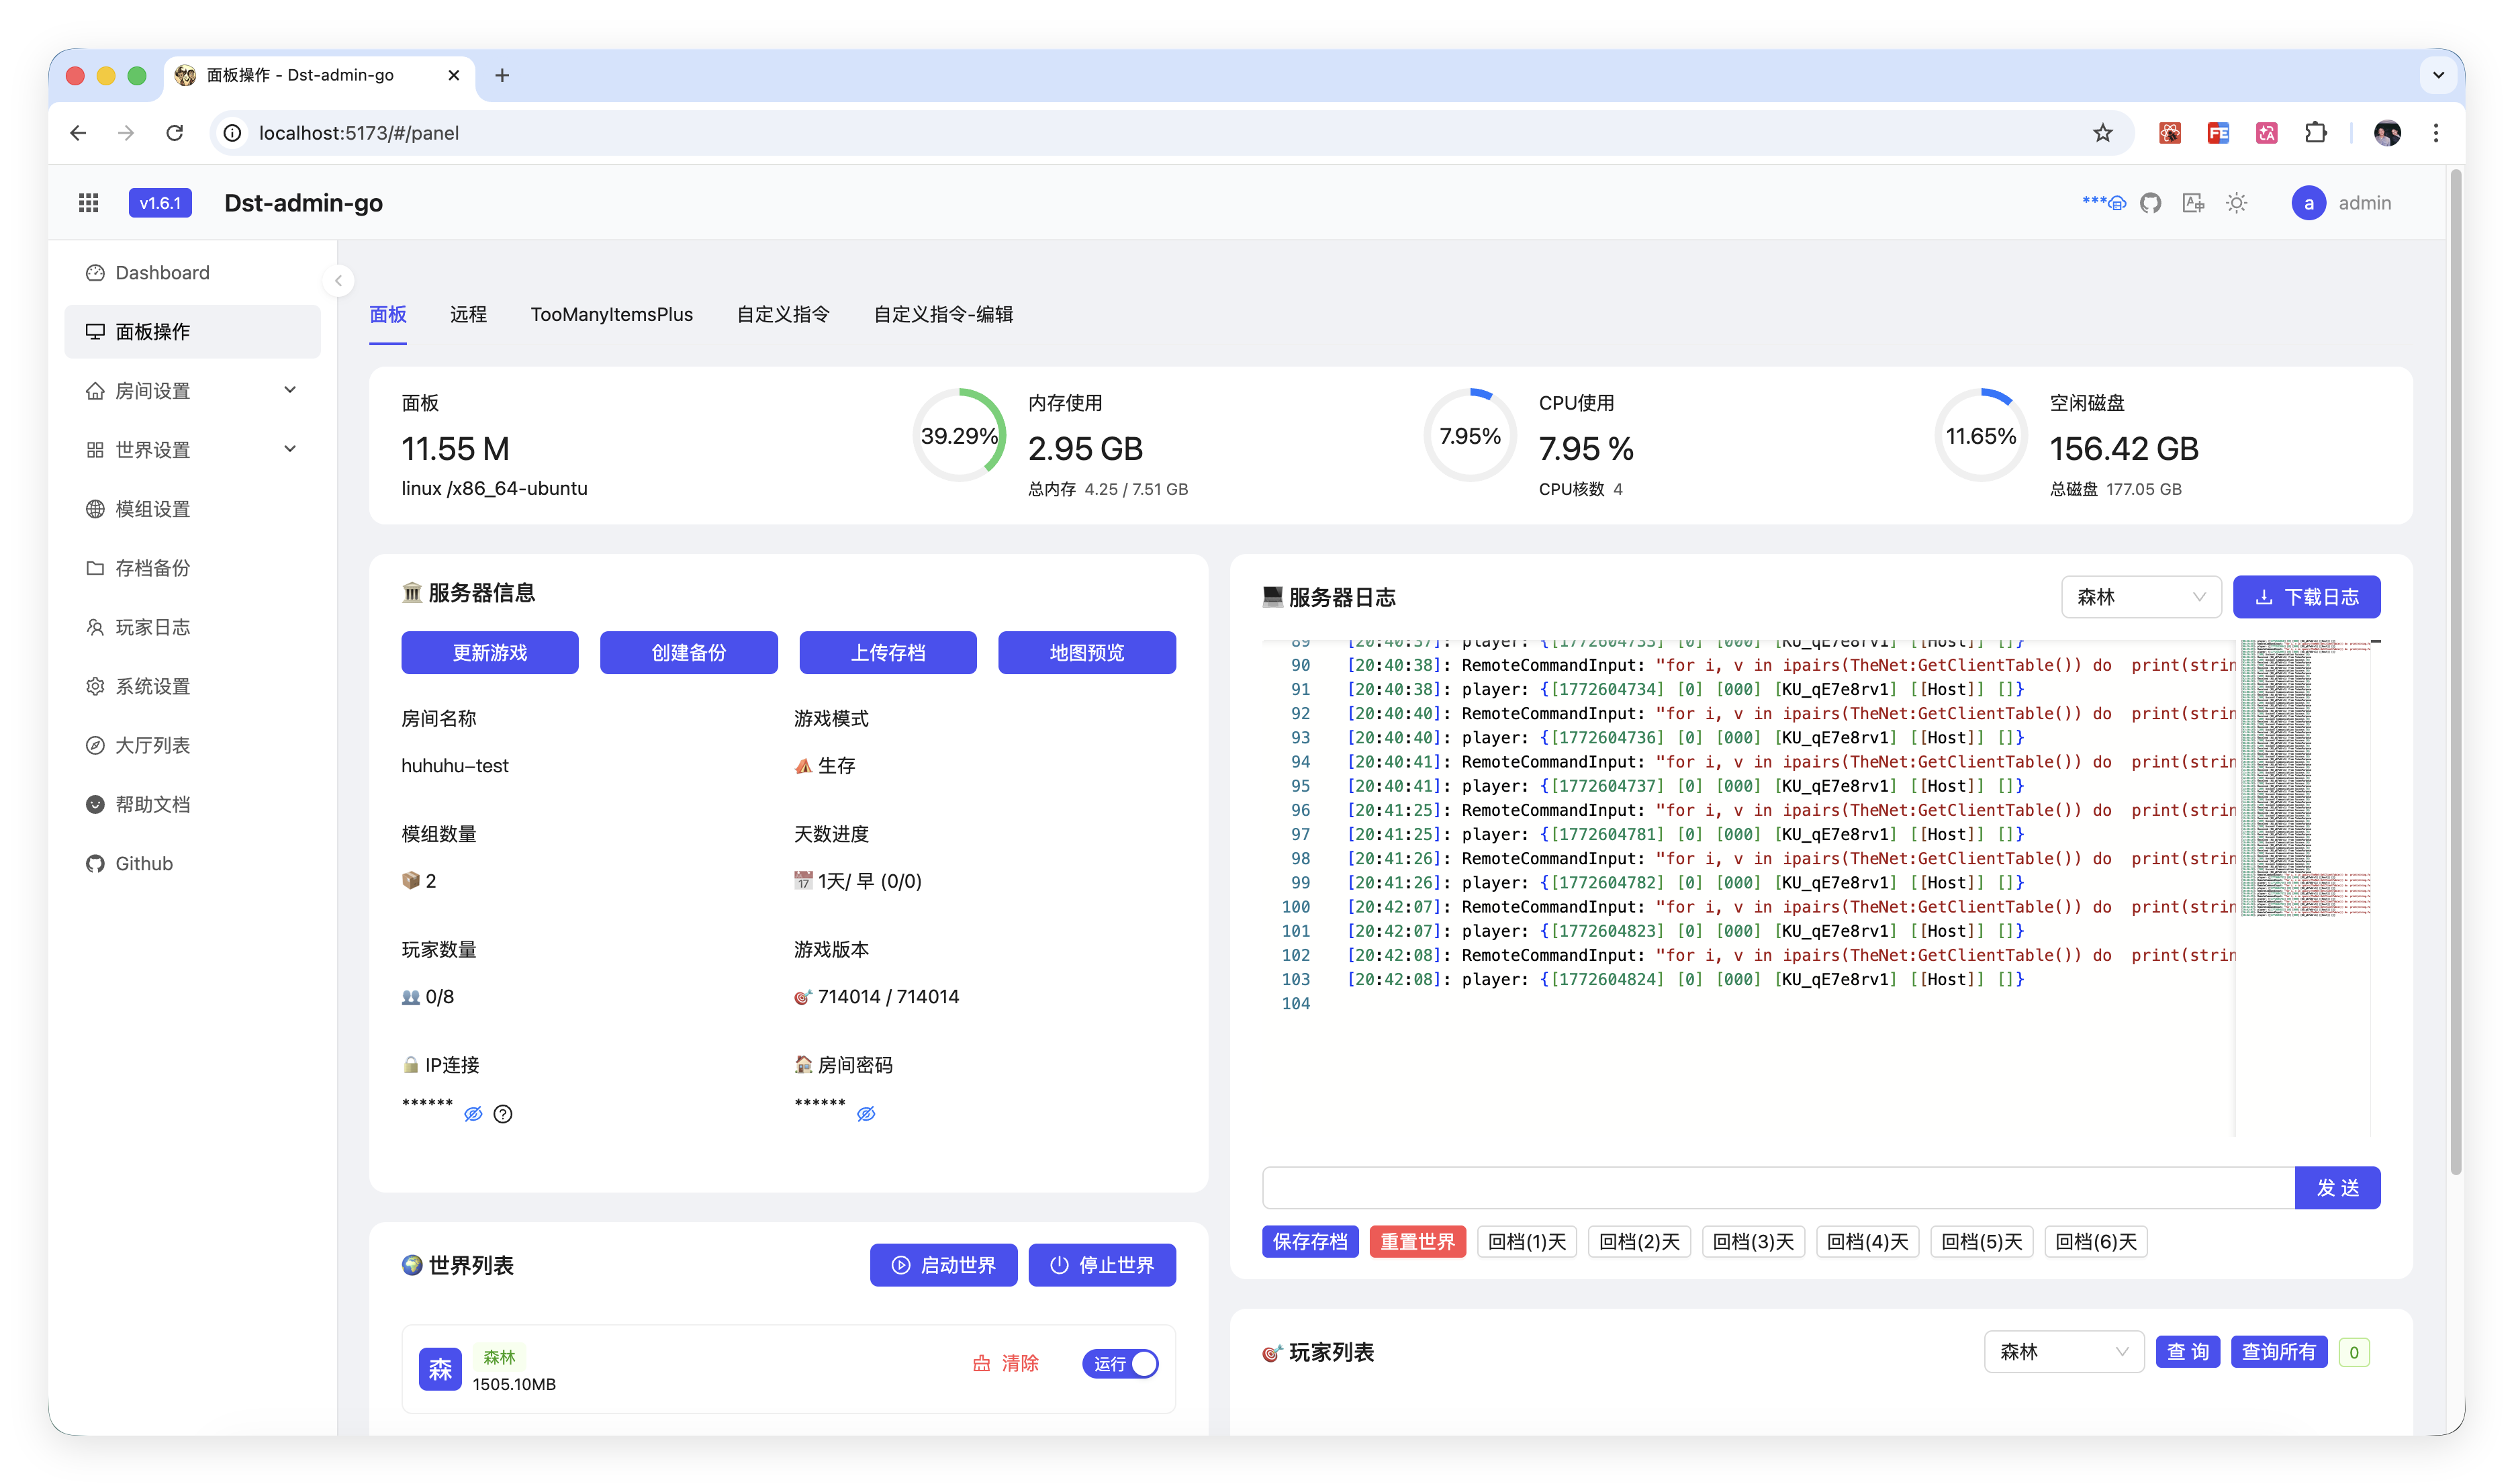Click the site info icon in address bar

(232, 133)
